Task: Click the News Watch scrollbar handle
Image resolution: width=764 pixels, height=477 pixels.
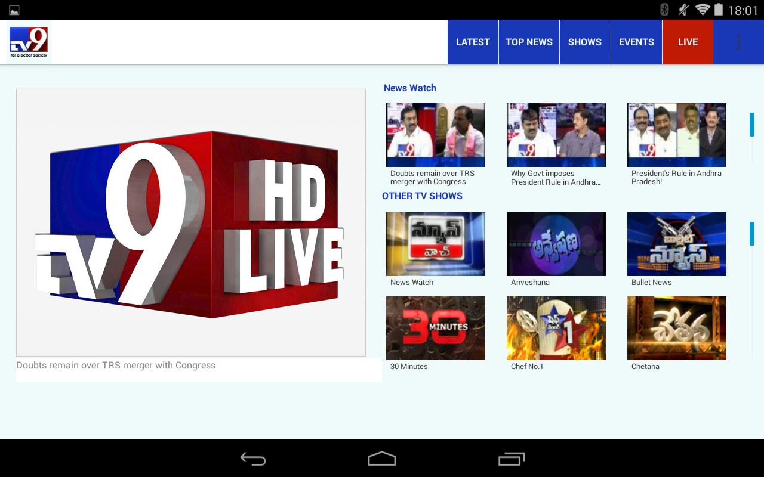Action: [752, 124]
